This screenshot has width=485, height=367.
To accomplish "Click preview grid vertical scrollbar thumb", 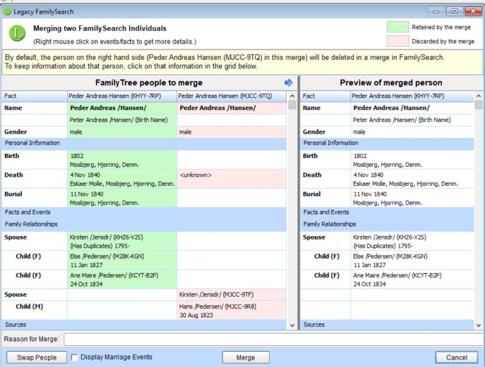I will pos(478,105).
